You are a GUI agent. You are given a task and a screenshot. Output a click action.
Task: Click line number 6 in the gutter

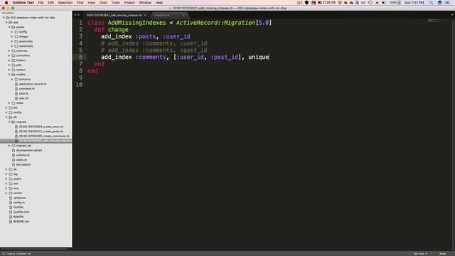click(x=80, y=57)
